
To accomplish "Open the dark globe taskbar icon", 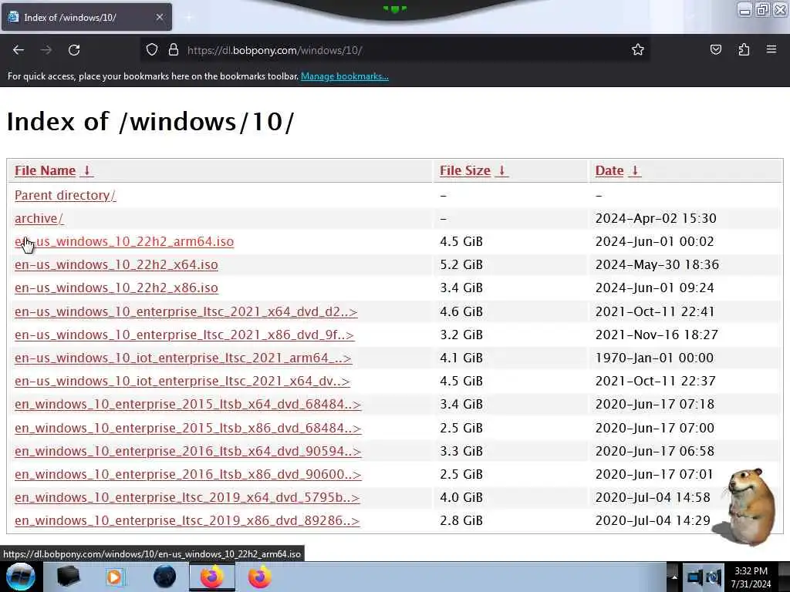I will click(164, 577).
